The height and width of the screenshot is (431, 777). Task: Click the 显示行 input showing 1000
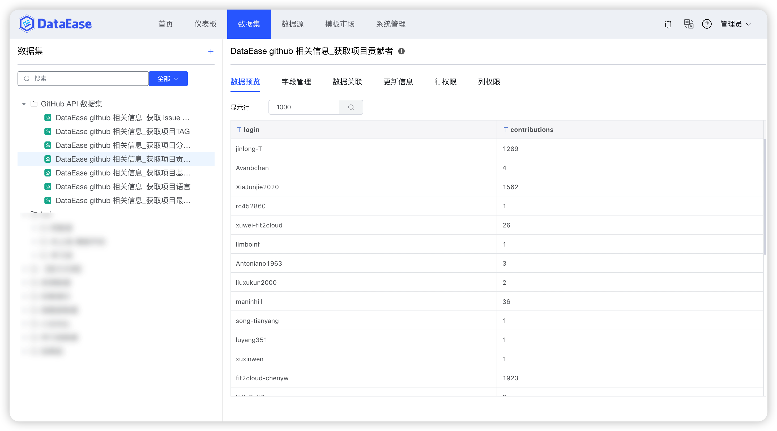click(304, 107)
